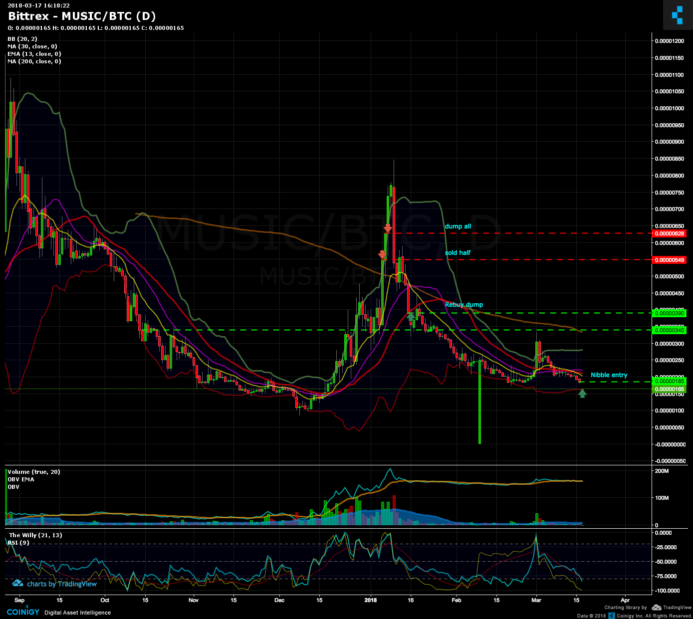Image resolution: width=693 pixels, height=619 pixels.
Task: Select the 'EMA (13, close, 0)' indicator label
Action: [x=34, y=54]
